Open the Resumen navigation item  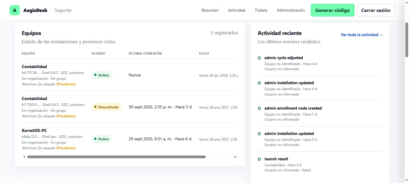[x=210, y=10]
